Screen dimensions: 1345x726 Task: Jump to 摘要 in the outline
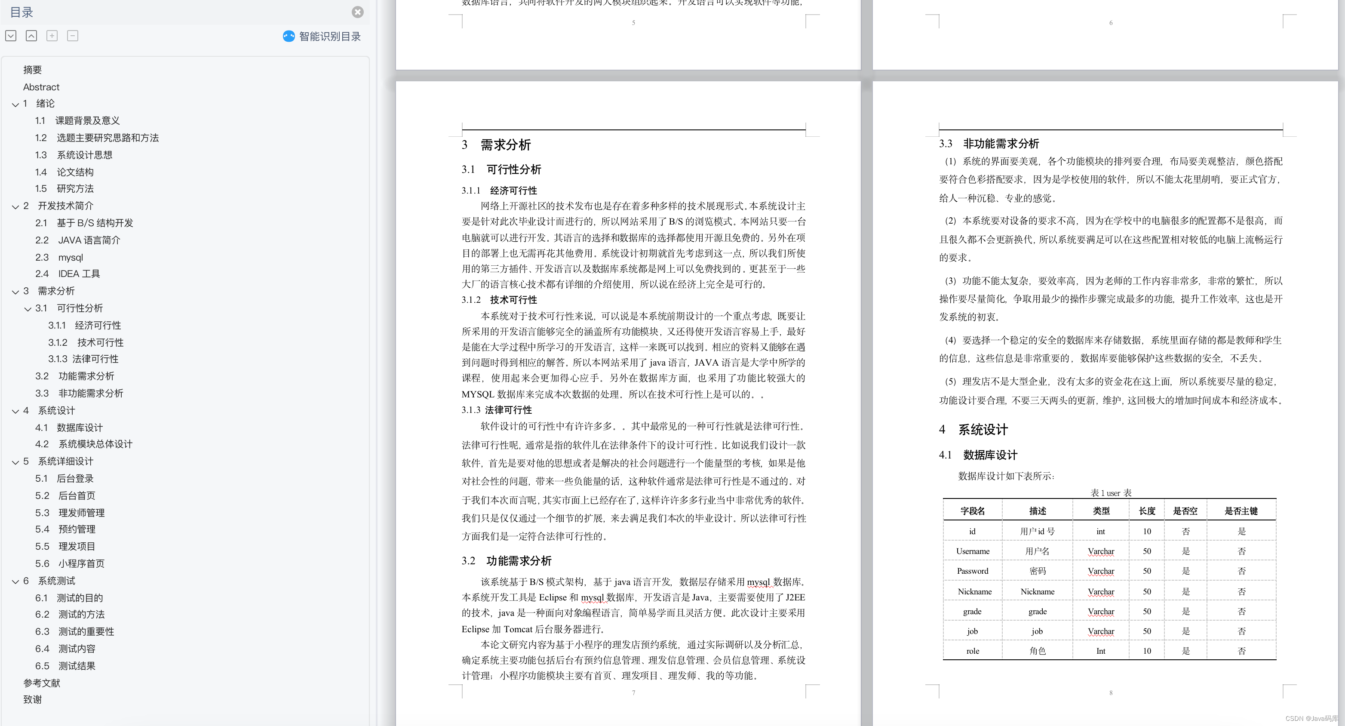pos(32,70)
